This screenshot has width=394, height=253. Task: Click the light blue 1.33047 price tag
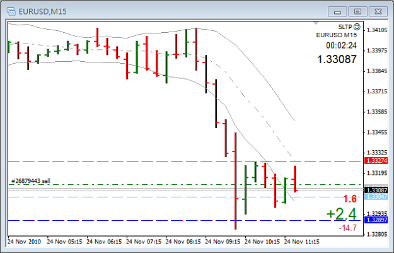click(376, 197)
